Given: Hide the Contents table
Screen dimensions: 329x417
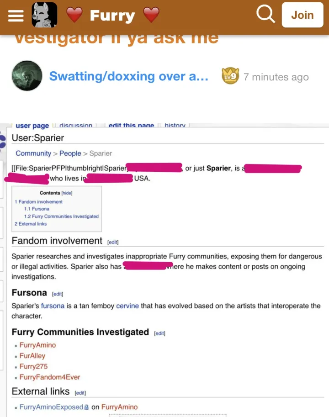Looking at the screenshot, I should (67, 193).
